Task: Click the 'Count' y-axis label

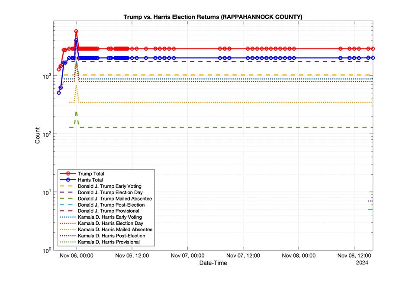Action: 38,135
